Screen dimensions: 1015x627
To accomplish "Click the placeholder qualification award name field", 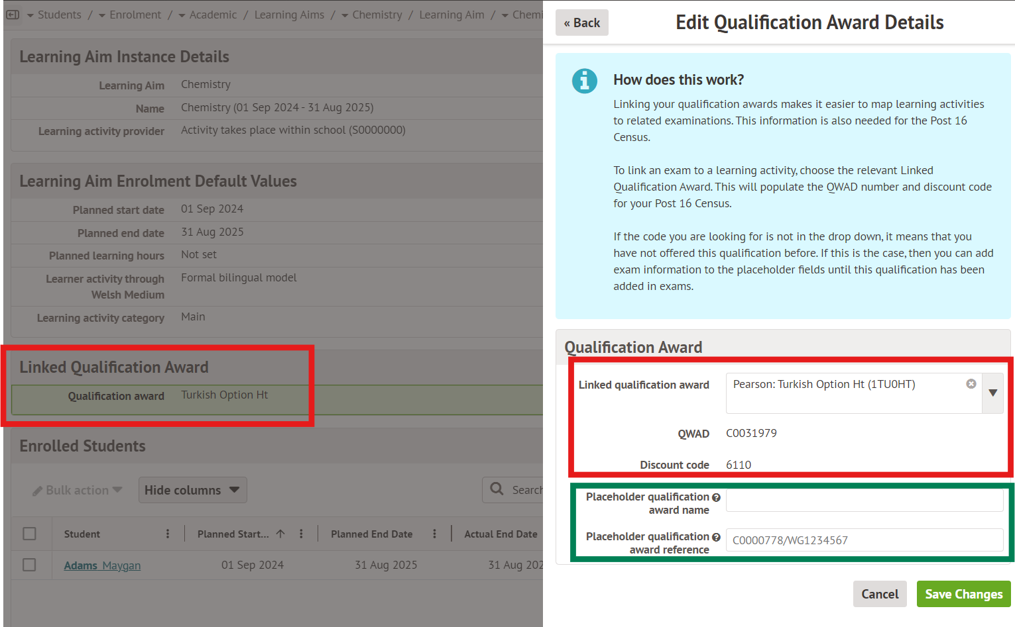I will [x=864, y=500].
